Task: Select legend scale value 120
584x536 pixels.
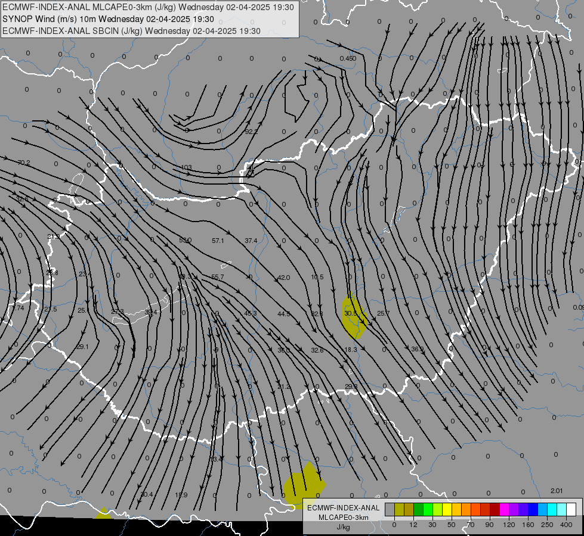Action: [509, 525]
